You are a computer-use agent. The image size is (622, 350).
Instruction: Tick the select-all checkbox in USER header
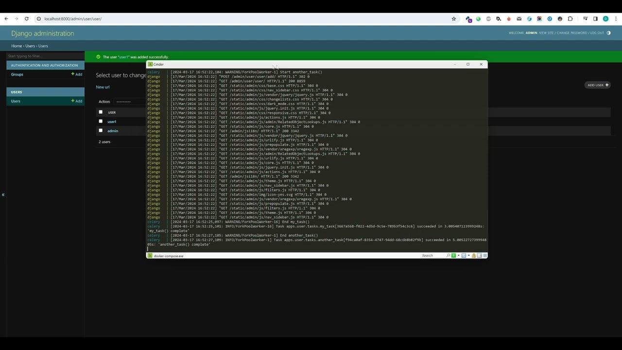tap(101, 112)
